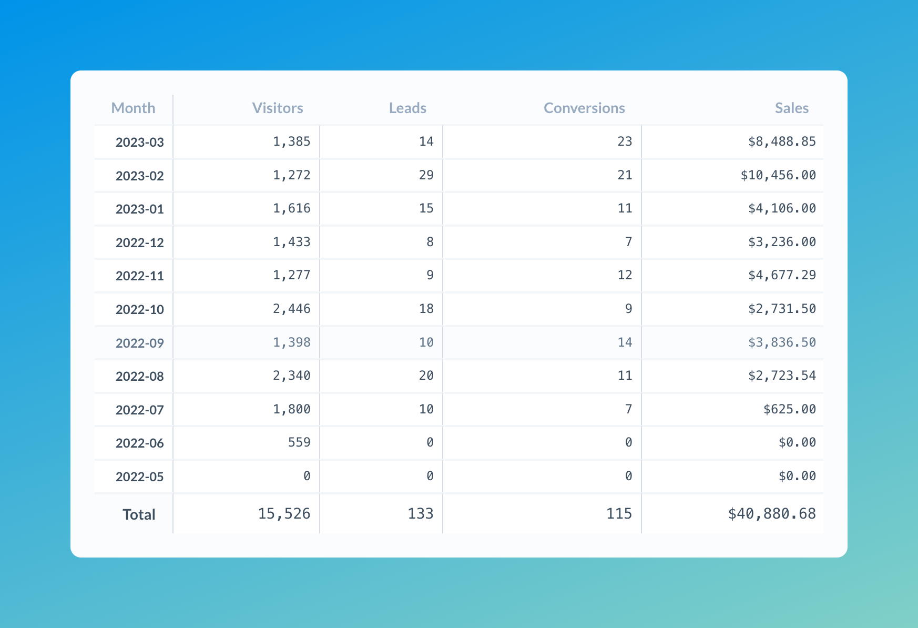Click leads value 8 for 2022-12
The width and height of the screenshot is (918, 628).
pos(430,242)
